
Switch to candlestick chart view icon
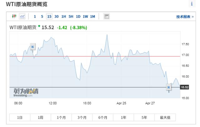coord(14,16)
